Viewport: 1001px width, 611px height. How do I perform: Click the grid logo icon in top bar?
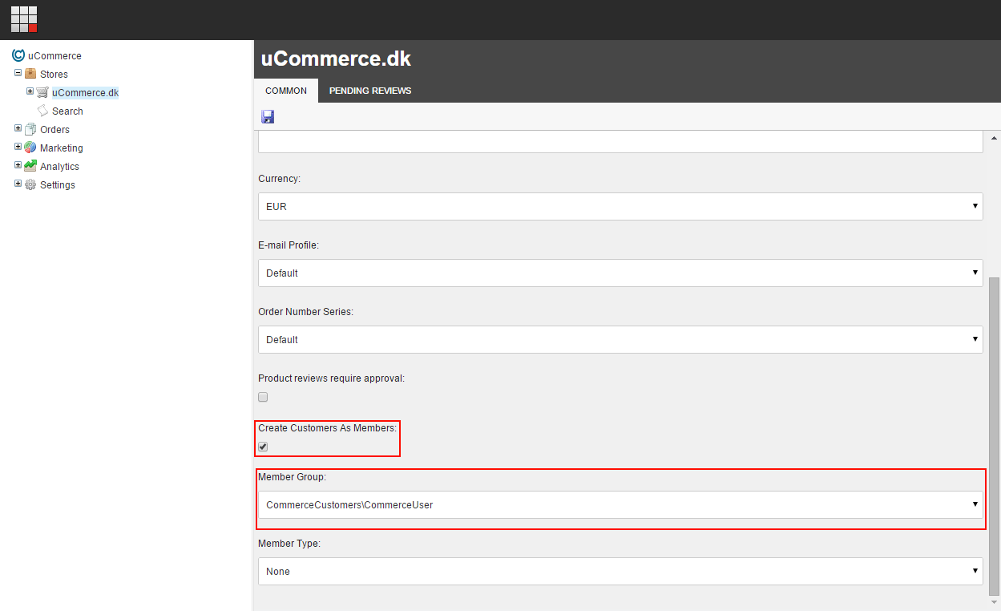point(24,19)
